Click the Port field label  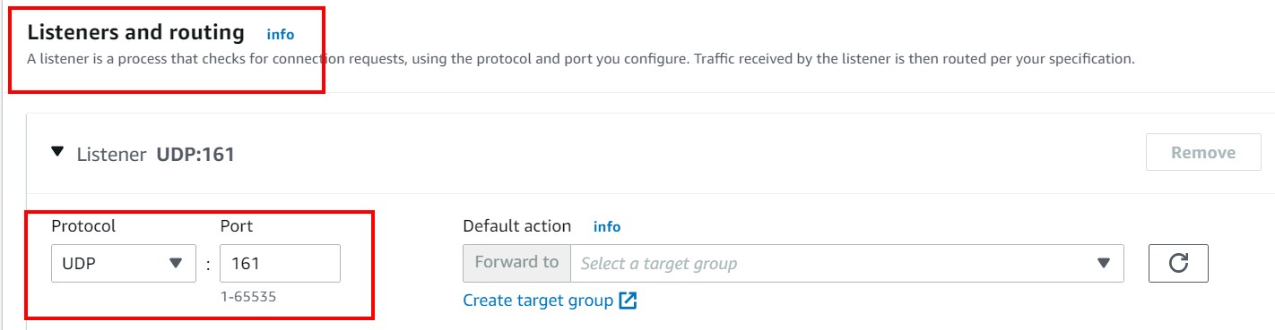coord(236,226)
